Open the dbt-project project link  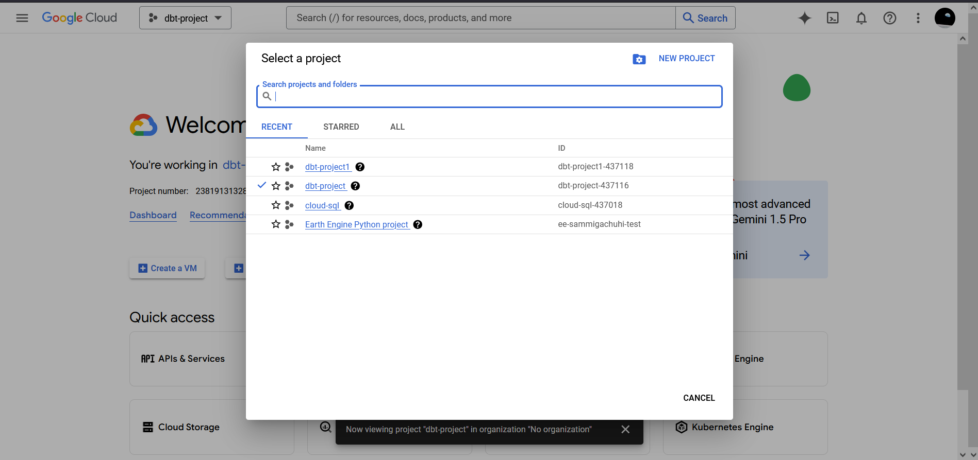point(325,186)
